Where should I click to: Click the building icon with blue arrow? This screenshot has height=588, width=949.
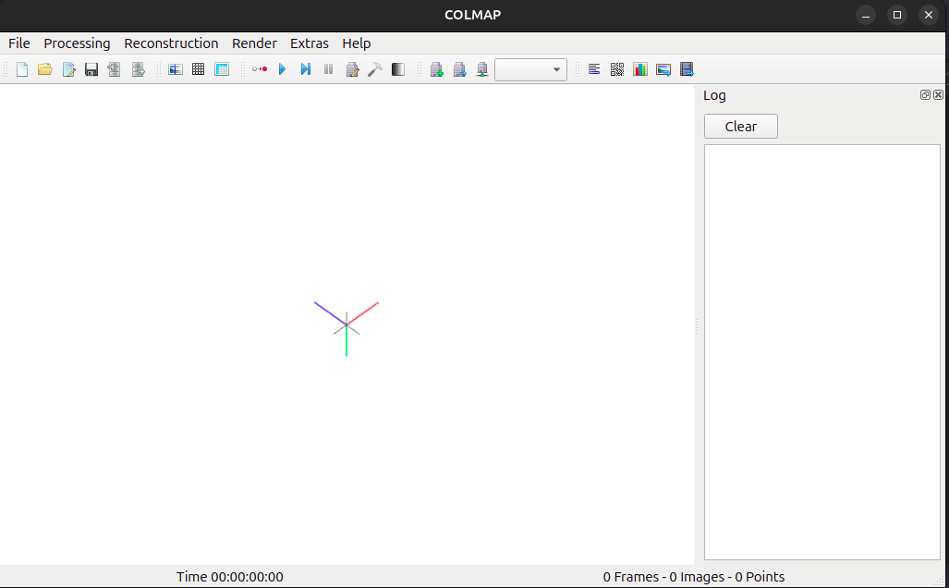click(459, 69)
